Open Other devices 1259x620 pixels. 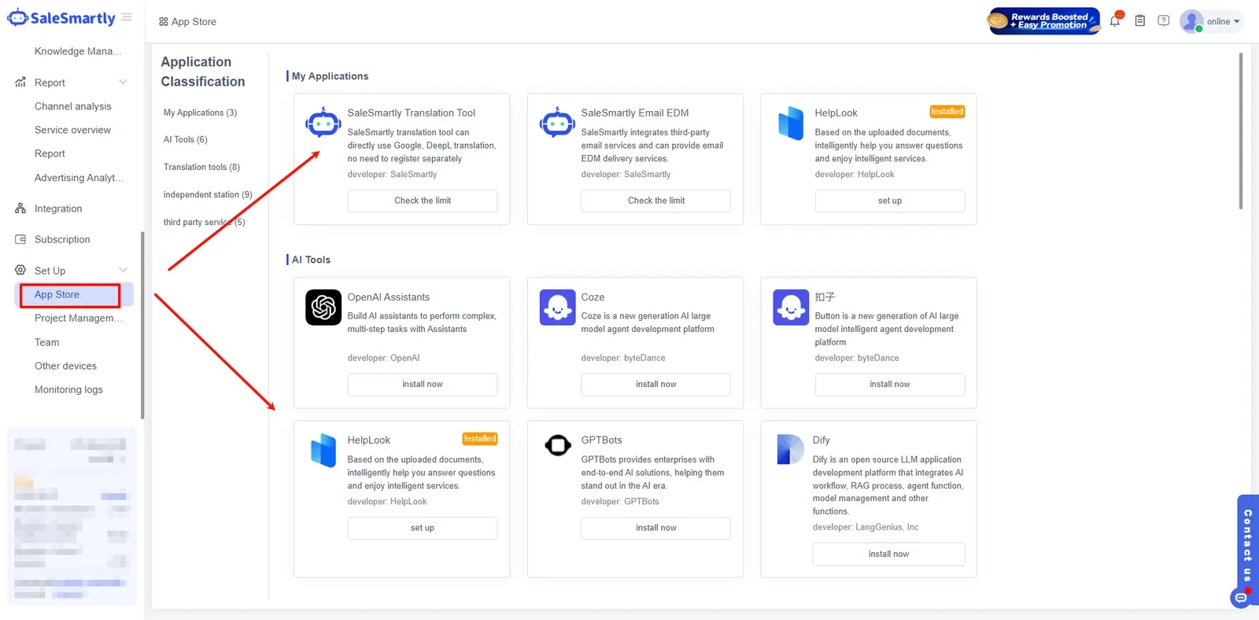pyautogui.click(x=65, y=366)
